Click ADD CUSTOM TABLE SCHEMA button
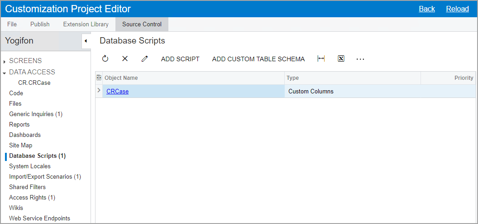This screenshot has width=478, height=224. 258,59
